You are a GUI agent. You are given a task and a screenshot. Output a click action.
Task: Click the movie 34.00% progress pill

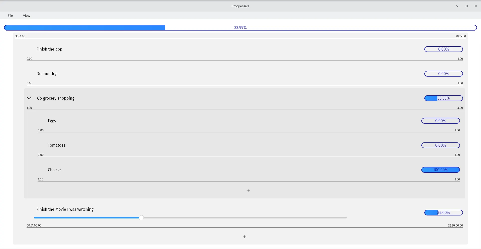[x=443, y=212]
